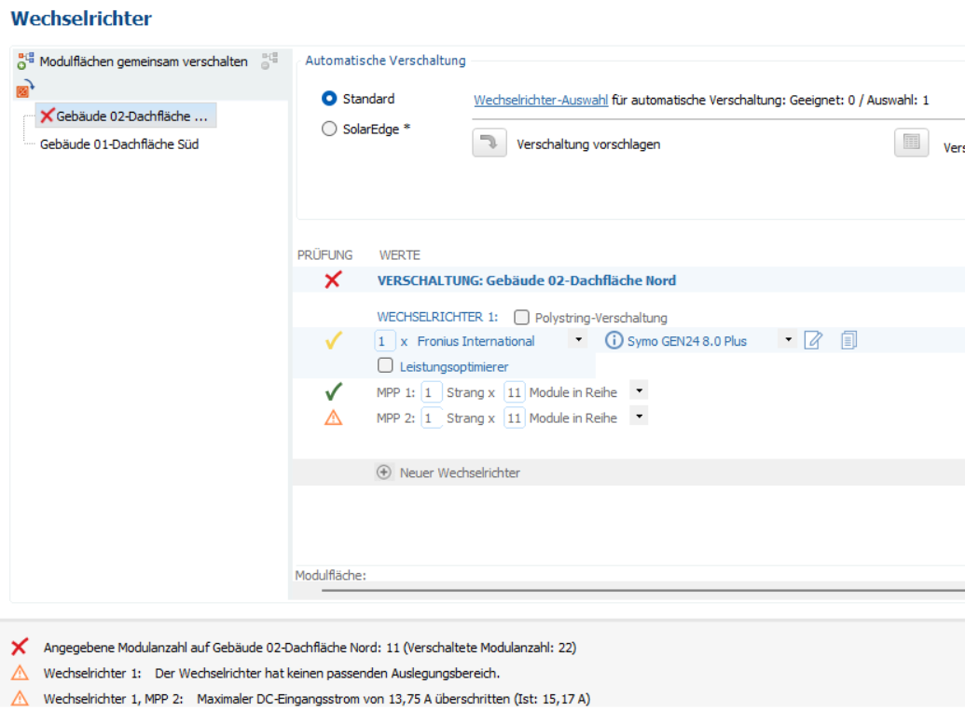Click Maximaler DC-Eingangsstrom warning text
This screenshot has width=965, height=711.
pos(393,699)
